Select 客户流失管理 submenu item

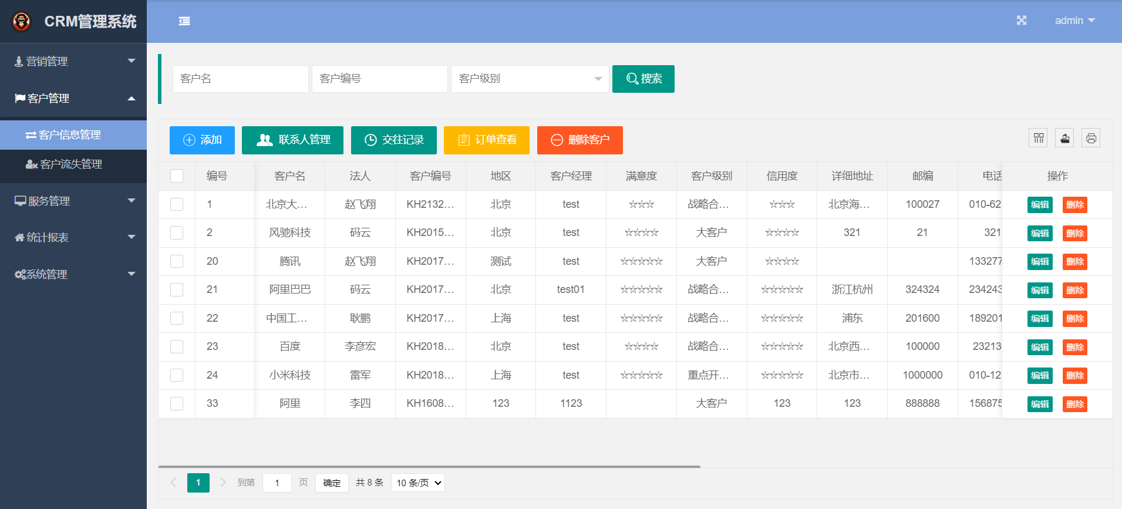(73, 164)
